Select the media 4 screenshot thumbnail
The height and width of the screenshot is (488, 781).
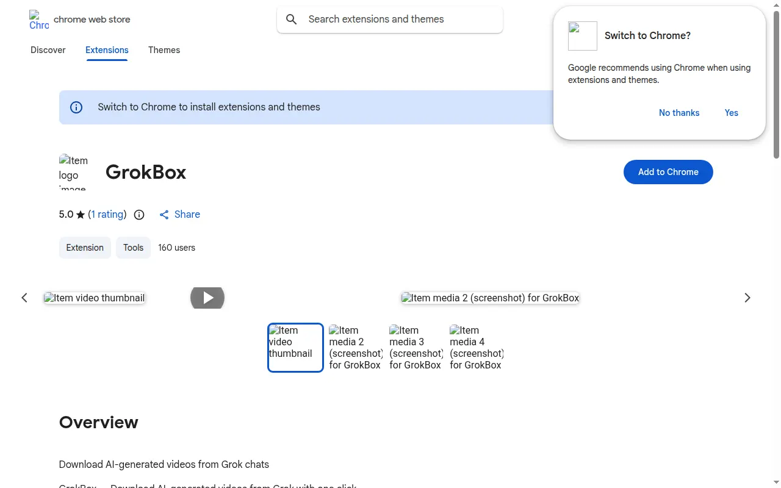[x=477, y=348]
